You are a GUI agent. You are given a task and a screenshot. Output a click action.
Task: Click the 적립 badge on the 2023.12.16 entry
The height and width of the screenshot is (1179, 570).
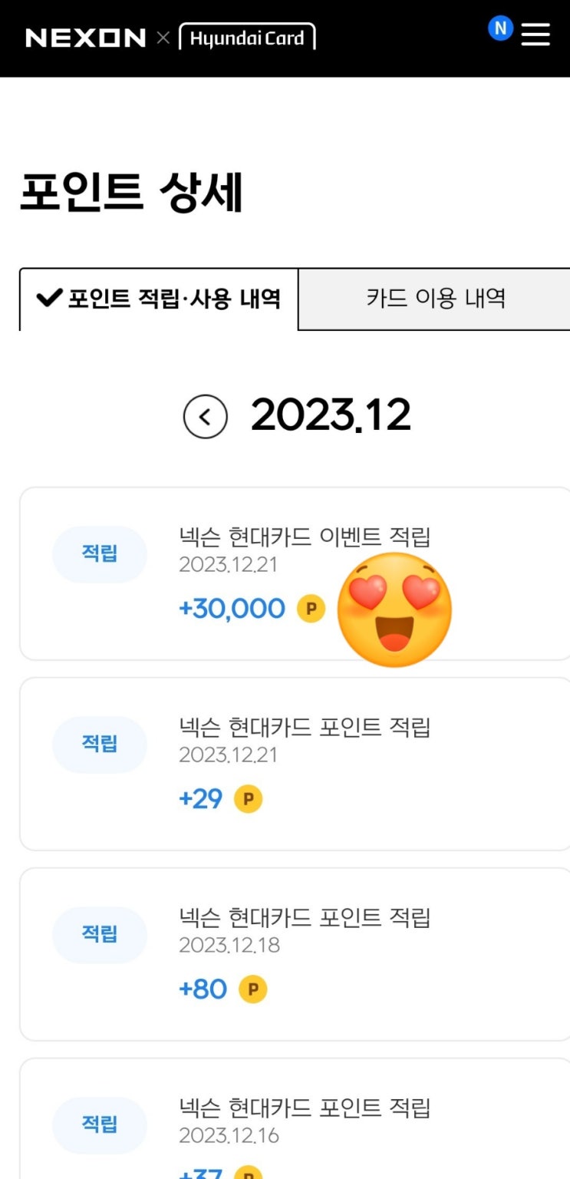coord(100,1125)
